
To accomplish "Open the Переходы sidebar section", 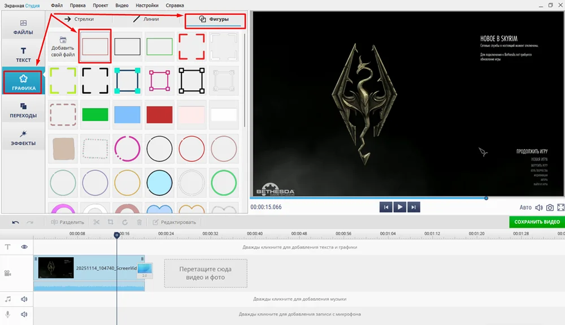I will 23,110.
